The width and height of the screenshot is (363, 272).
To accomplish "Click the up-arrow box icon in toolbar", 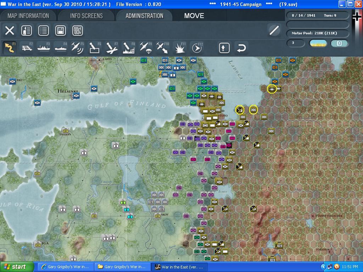I will (x=224, y=48).
